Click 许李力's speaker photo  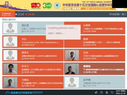tap(10, 69)
